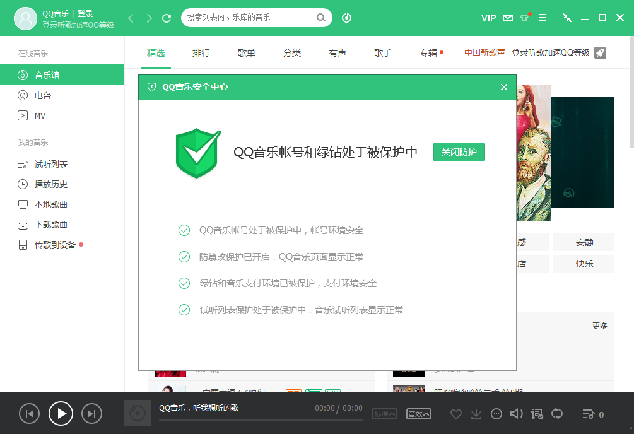
Task: Select the 快乐 mood tag
Action: pos(584,264)
